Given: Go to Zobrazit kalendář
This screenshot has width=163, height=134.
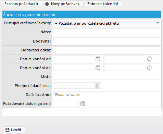Looking at the screenshot, I should coord(103,4).
